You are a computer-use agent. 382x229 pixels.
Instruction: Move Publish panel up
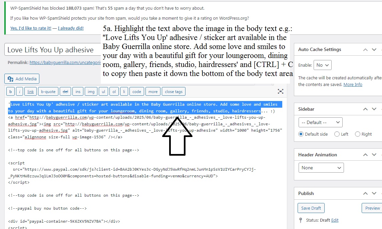pyautogui.click(x=365, y=193)
